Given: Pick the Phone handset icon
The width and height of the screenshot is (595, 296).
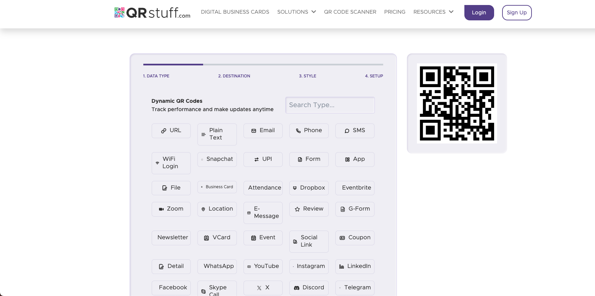Looking at the screenshot, I should tap(298, 131).
